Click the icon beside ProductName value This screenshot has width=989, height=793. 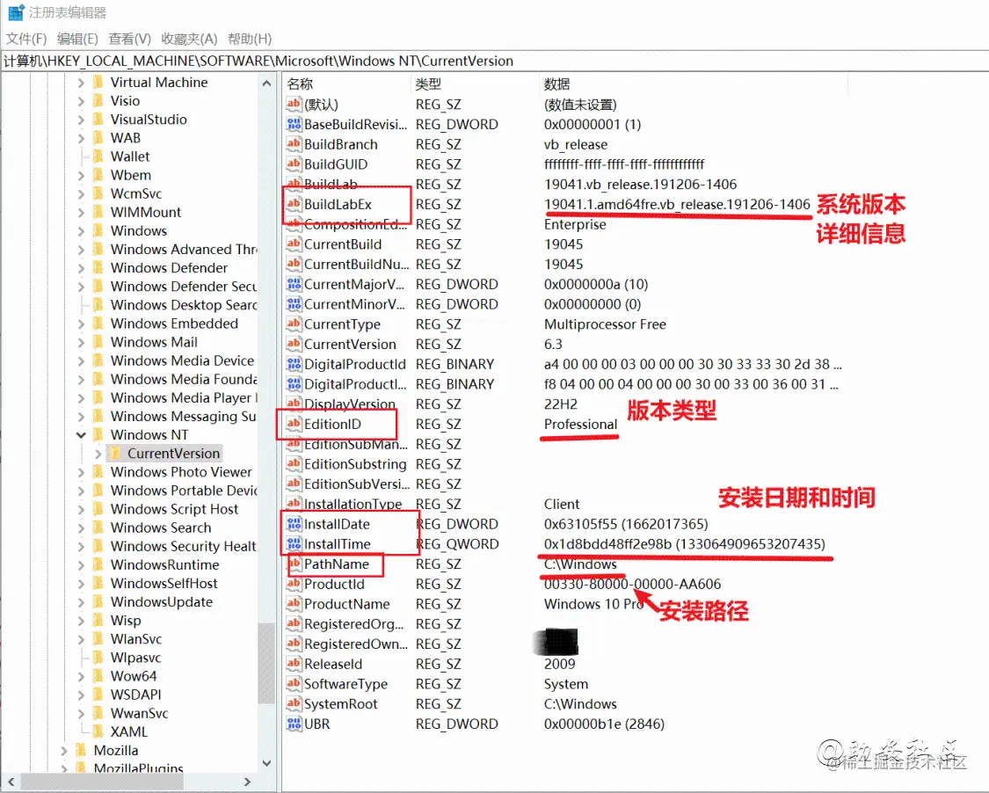(294, 604)
